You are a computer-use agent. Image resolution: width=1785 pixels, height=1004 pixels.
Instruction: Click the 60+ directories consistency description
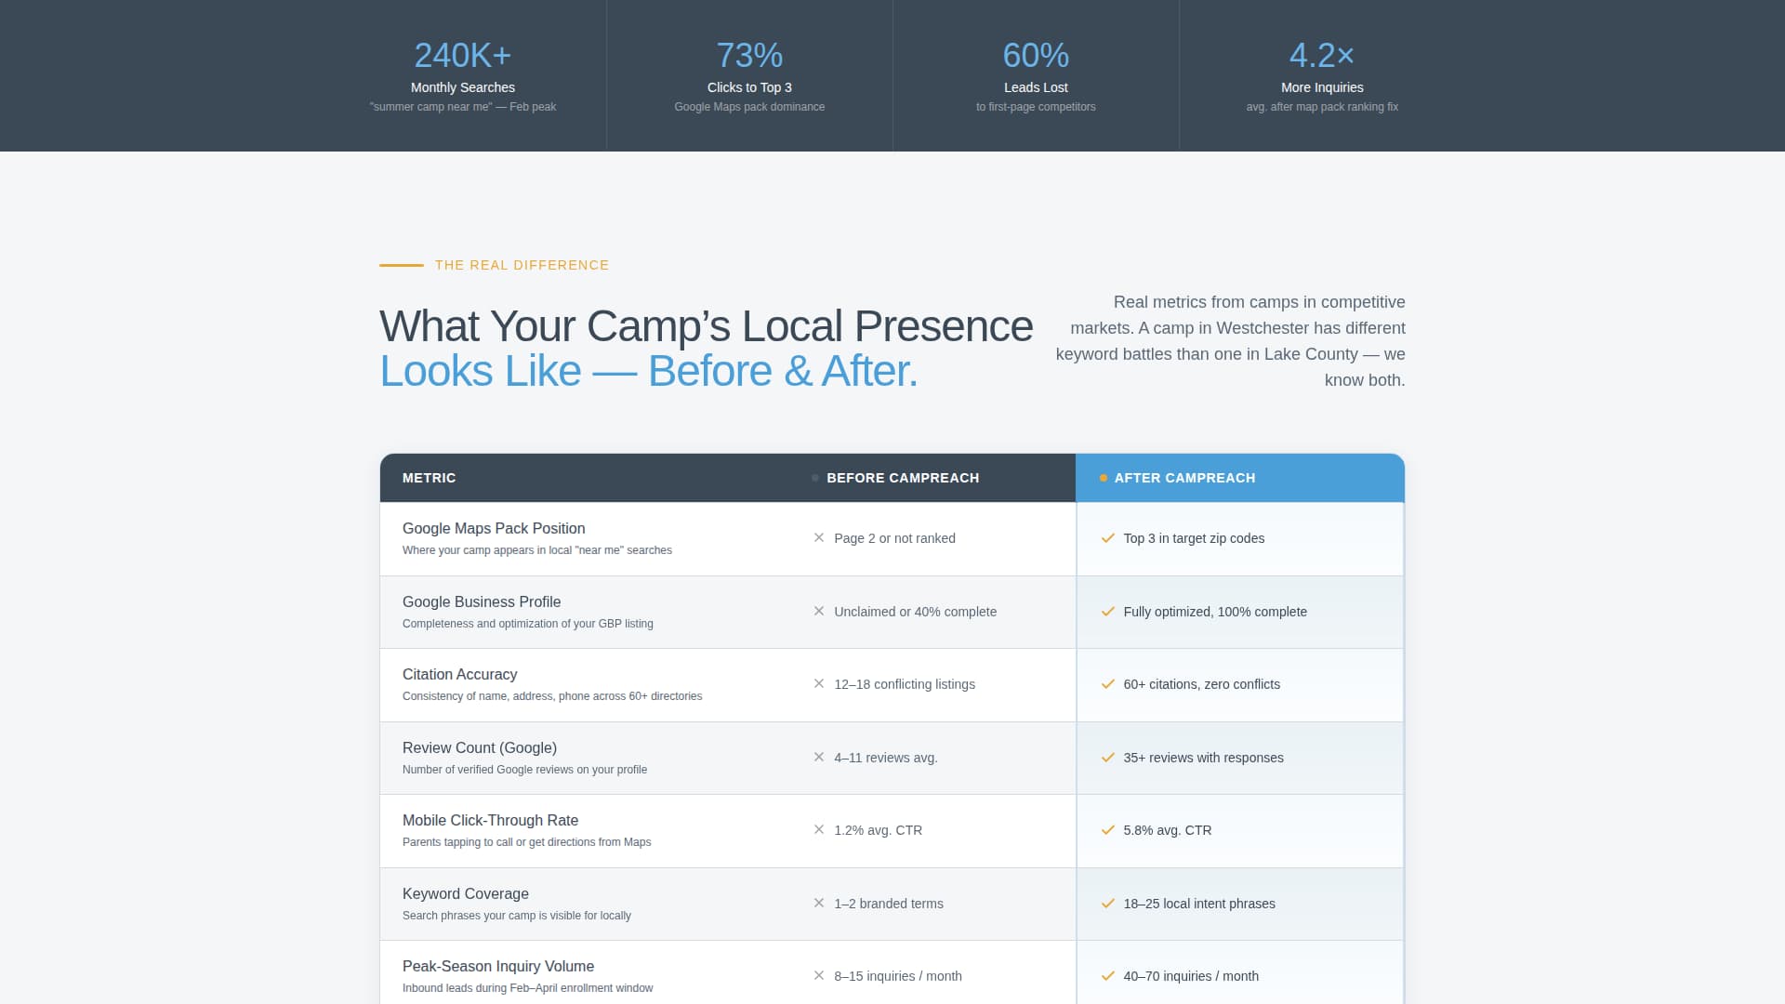point(552,696)
